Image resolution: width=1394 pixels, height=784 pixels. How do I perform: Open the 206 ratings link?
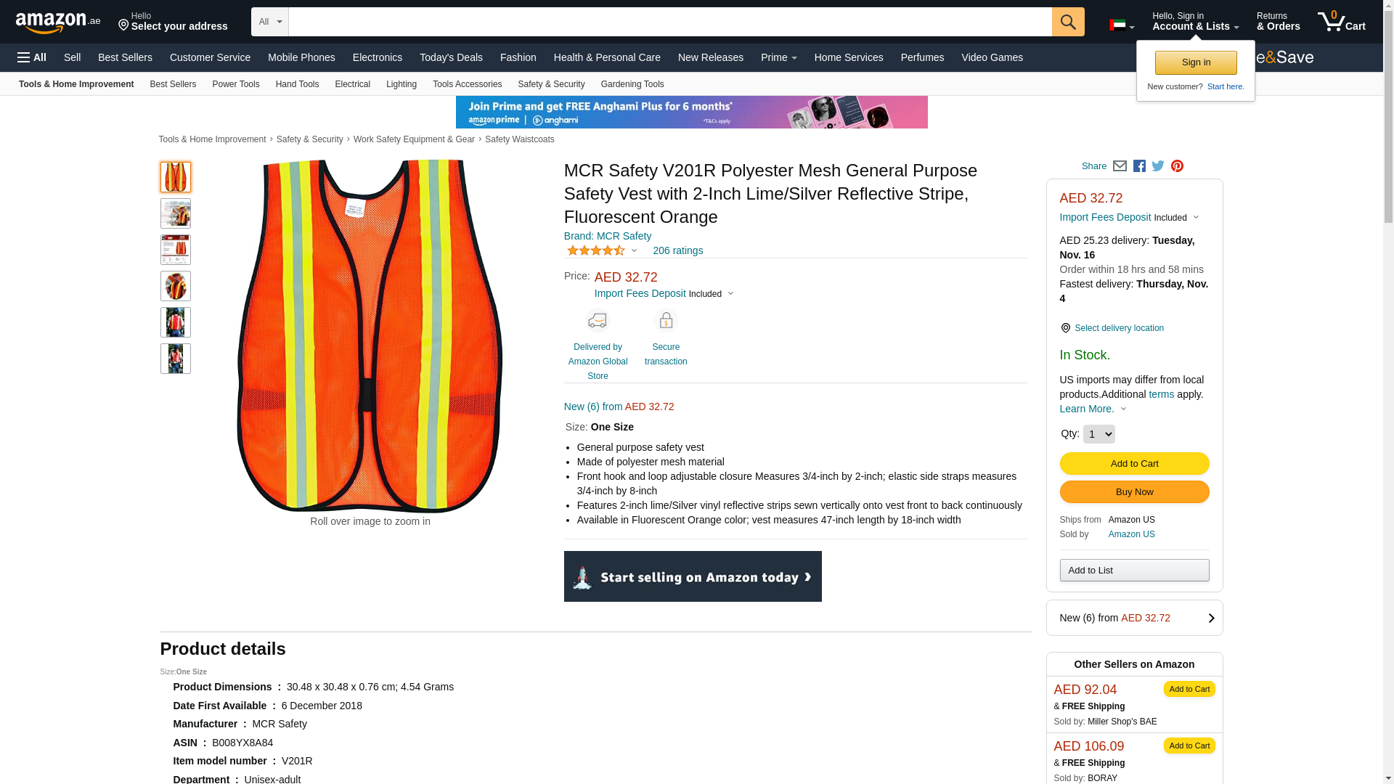[x=677, y=250]
